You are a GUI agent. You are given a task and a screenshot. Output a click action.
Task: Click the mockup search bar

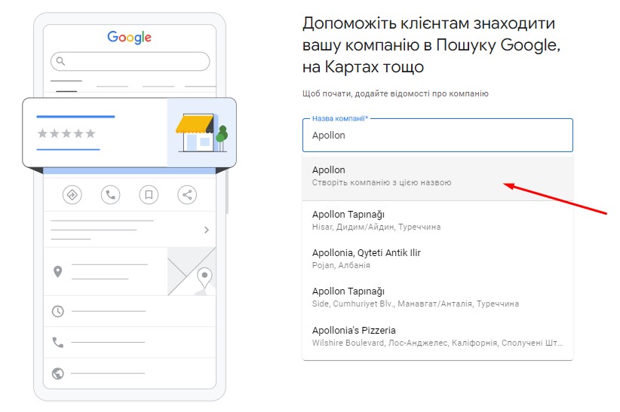[x=130, y=61]
